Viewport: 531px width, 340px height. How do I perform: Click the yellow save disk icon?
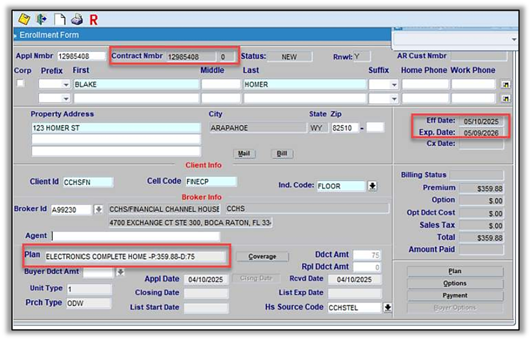24,19
